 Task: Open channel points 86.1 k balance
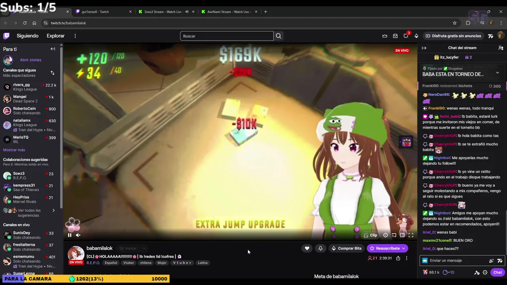(x=431, y=272)
